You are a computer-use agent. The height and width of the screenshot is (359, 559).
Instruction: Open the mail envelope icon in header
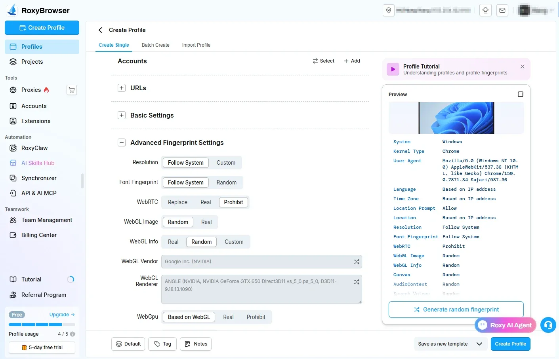pyautogui.click(x=502, y=10)
